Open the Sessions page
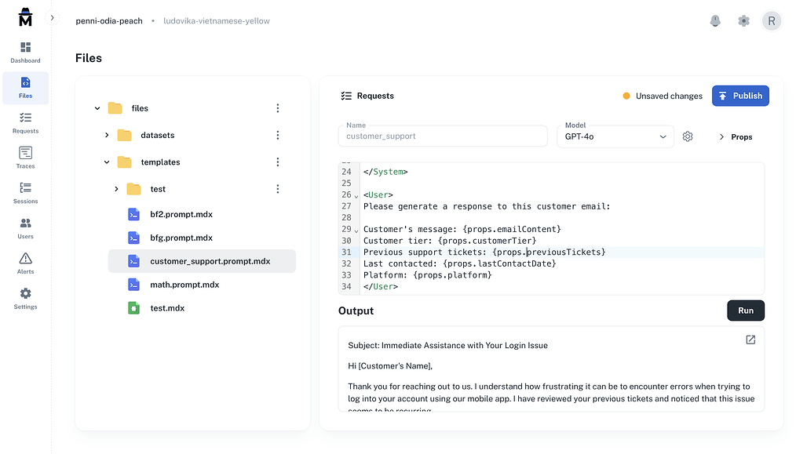The image size is (807, 454). click(25, 194)
